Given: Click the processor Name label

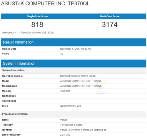Looking at the screenshot, I should click(x=5, y=120).
